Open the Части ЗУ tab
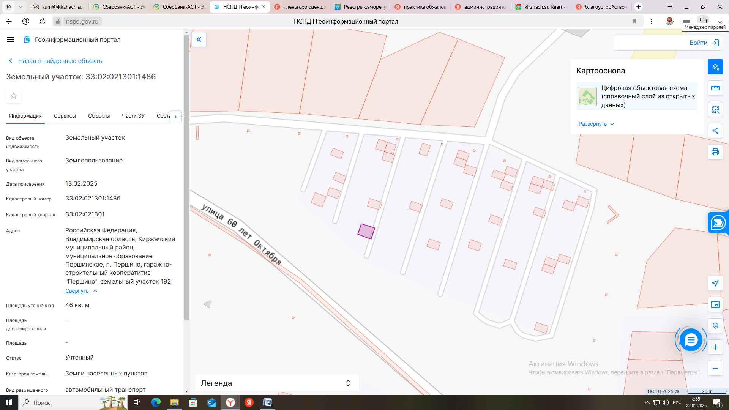The image size is (729, 410). click(133, 116)
